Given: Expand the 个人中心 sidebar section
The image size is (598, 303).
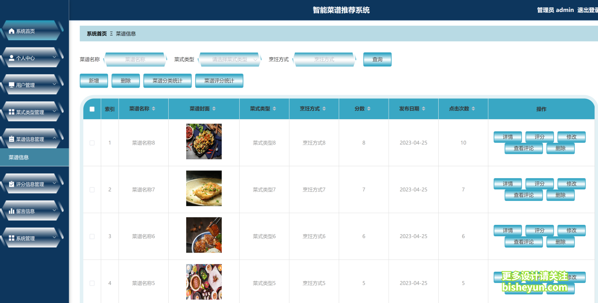Looking at the screenshot, I should (30, 57).
